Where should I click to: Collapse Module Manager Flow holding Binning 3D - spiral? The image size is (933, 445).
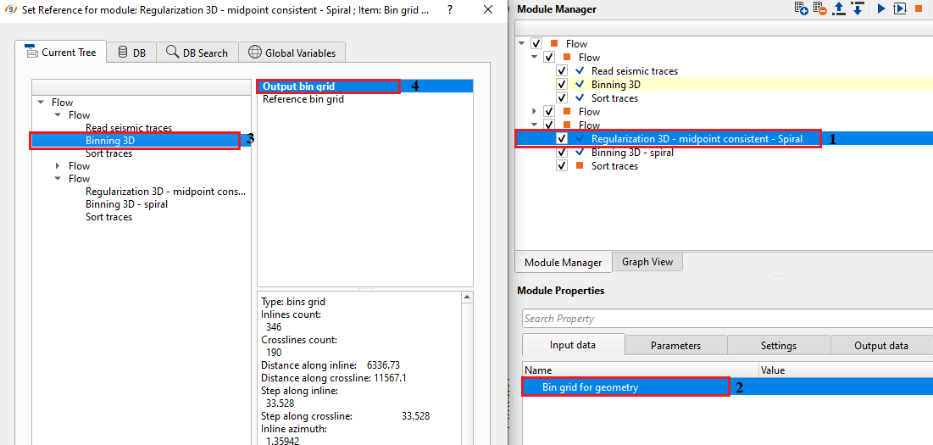click(x=535, y=125)
